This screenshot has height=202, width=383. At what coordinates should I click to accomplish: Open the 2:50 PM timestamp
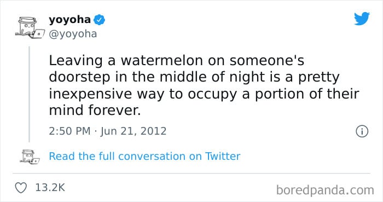pyautogui.click(x=69, y=131)
